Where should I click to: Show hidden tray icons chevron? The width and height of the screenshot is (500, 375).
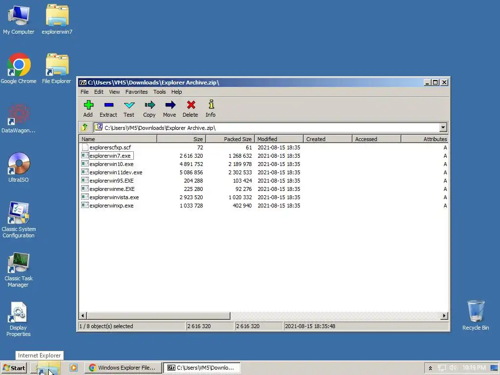tap(430, 368)
